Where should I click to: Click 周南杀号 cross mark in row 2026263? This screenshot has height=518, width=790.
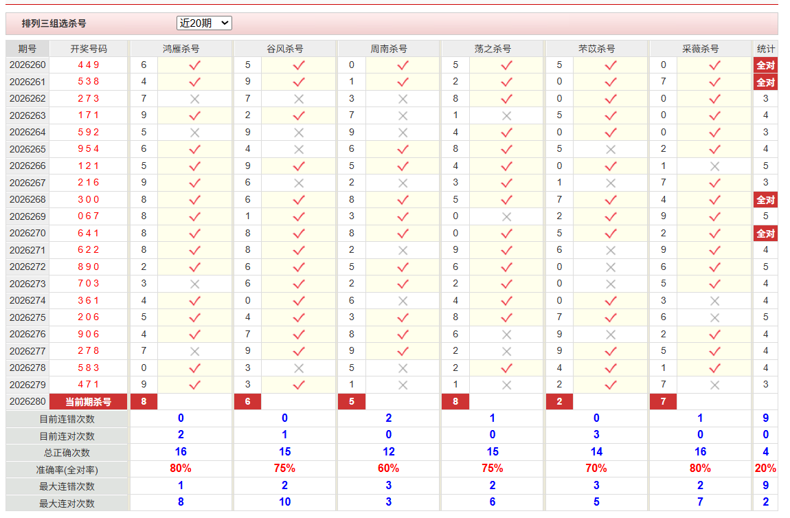tap(403, 115)
